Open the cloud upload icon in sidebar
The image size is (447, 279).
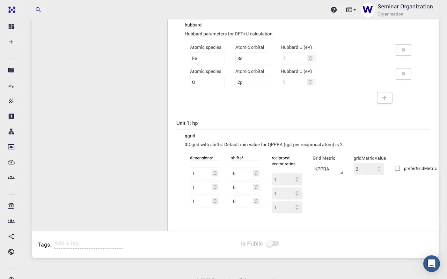11,162
